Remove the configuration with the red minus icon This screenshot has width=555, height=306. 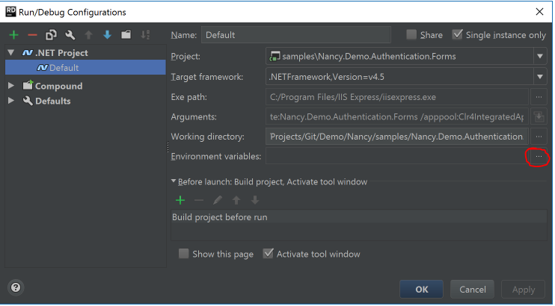[x=32, y=34]
